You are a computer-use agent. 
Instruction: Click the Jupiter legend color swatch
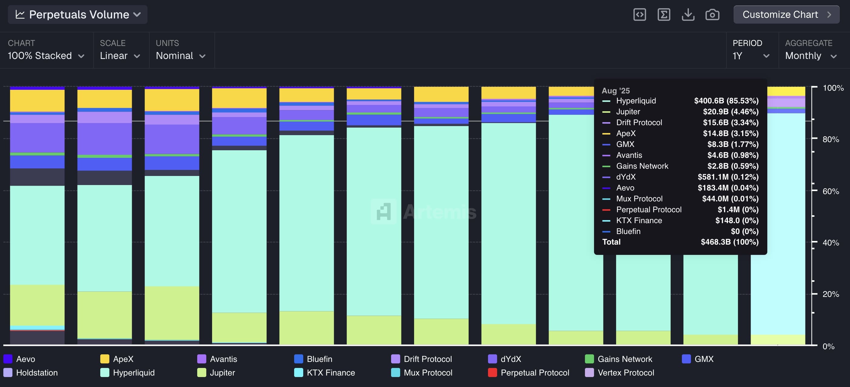[202, 372]
